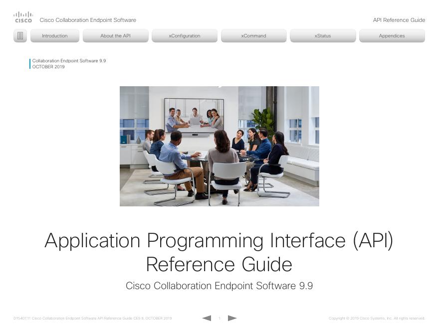Viewport: 439px width, 330px height.
Task: Go to the previous page arrow
Action: pos(207,318)
